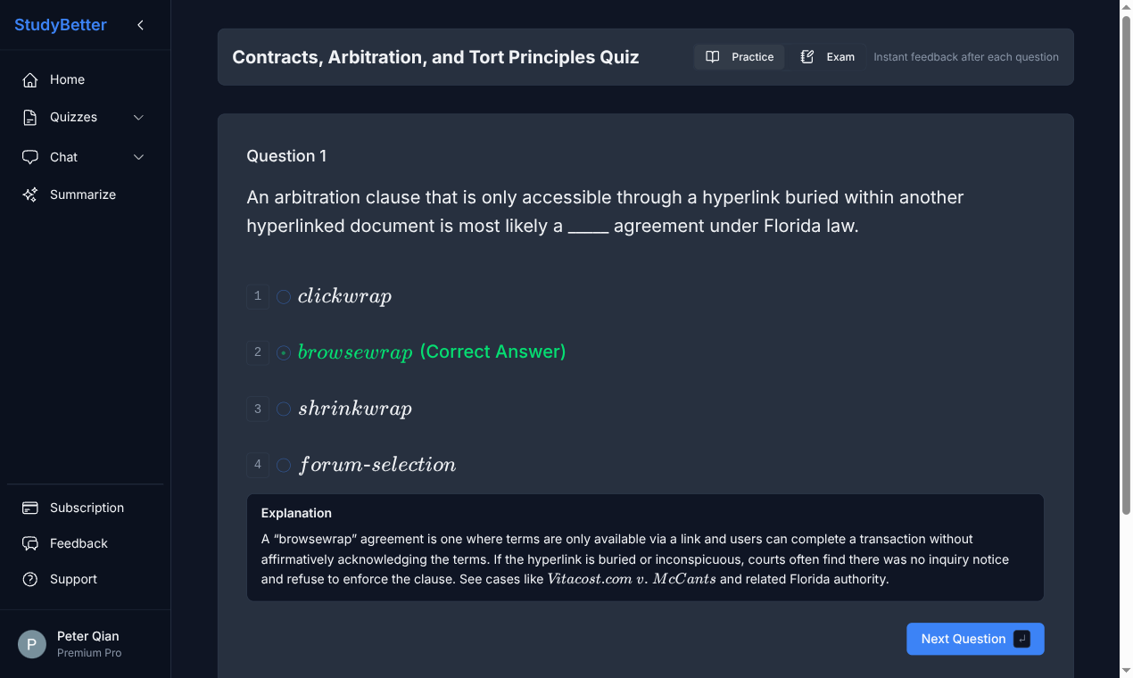The width and height of the screenshot is (1133, 678).
Task: Open the Support help icon
Action: [x=29, y=579]
